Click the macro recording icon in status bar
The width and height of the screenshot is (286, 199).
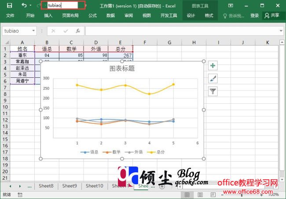coord(20,195)
